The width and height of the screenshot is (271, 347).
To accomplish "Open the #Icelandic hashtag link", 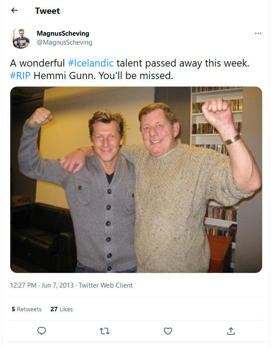I will click(91, 63).
